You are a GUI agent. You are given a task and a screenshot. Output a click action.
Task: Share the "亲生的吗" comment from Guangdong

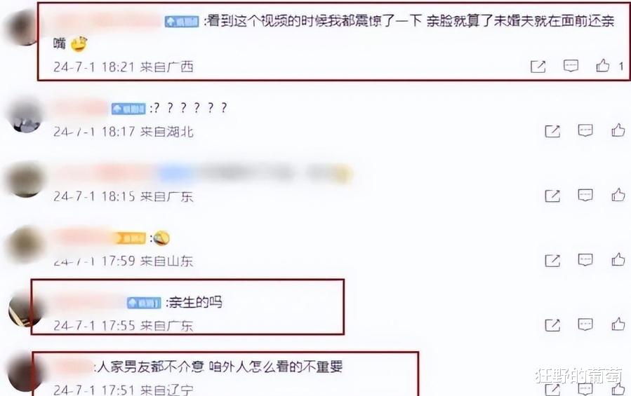(x=552, y=325)
